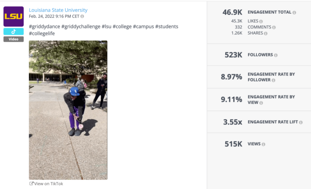
Task: Click info icon next to Followers
Action: click(x=276, y=55)
